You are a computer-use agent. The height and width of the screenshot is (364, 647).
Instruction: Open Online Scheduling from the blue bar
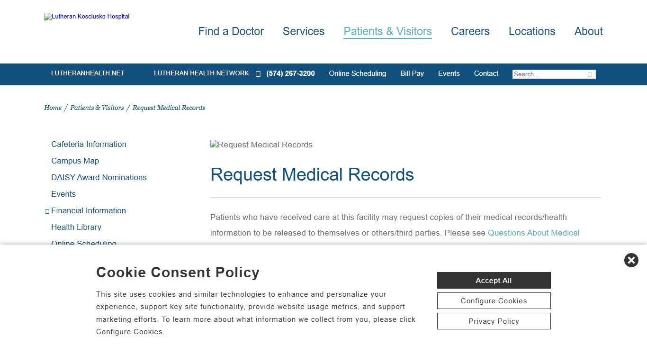(358, 73)
